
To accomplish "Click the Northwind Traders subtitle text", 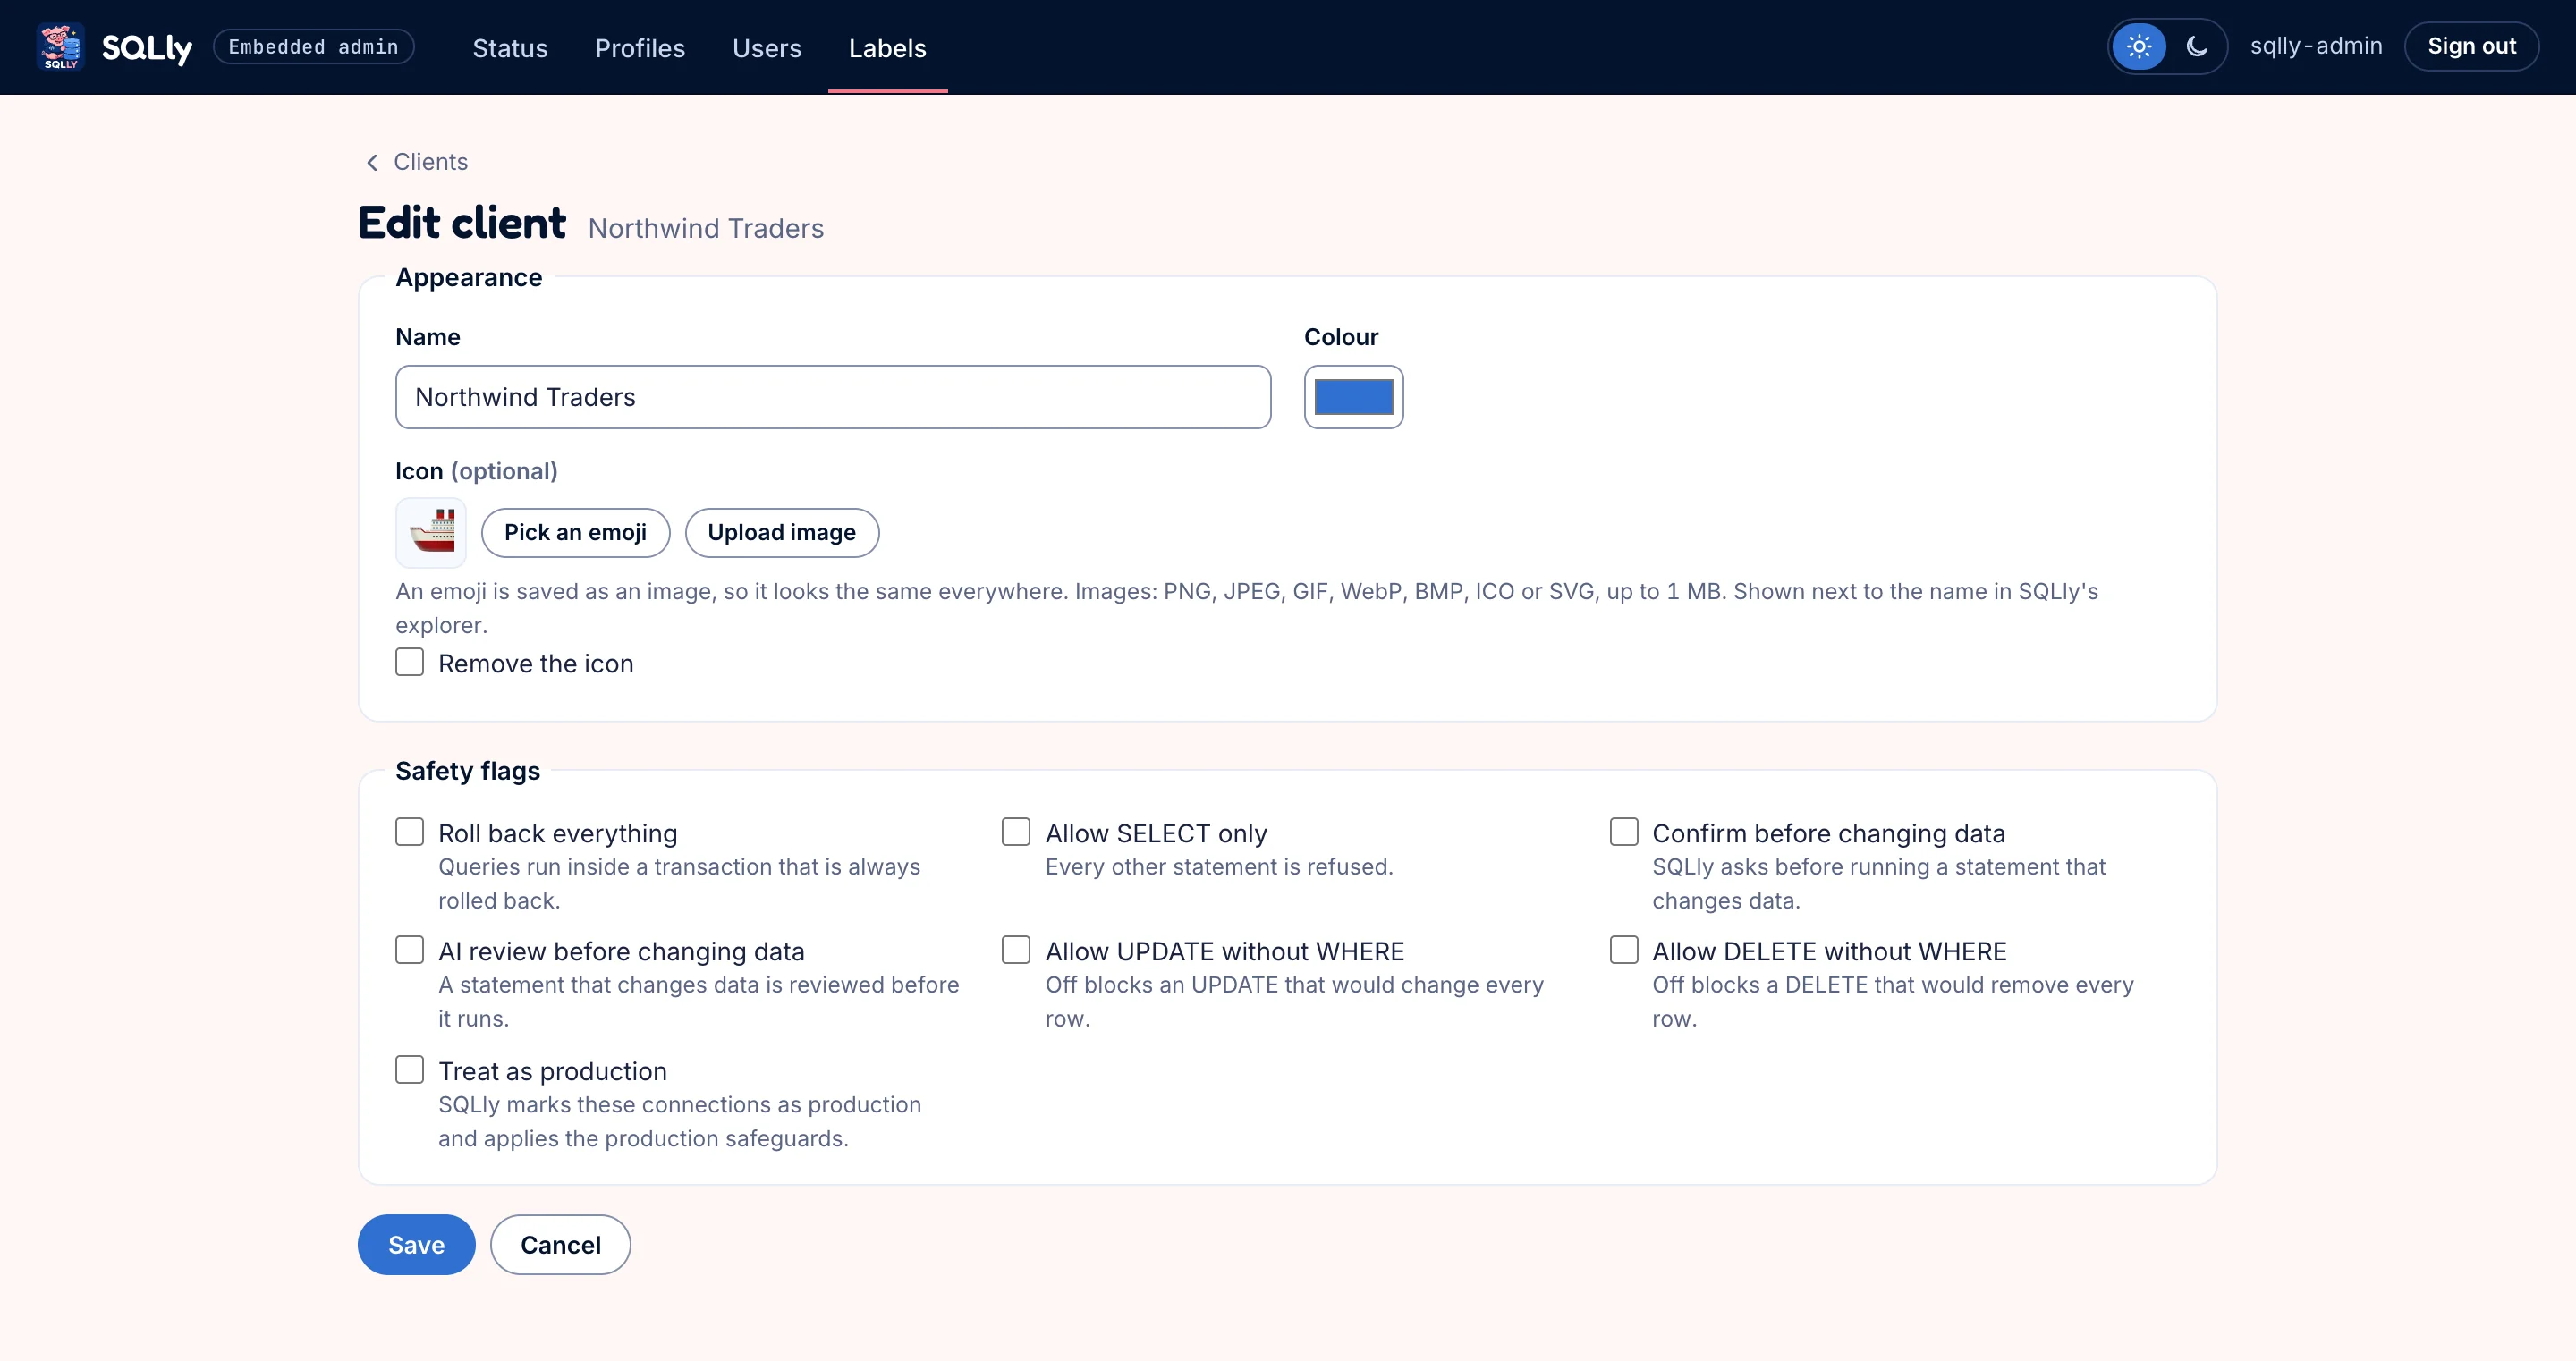I will pyautogui.click(x=706, y=228).
